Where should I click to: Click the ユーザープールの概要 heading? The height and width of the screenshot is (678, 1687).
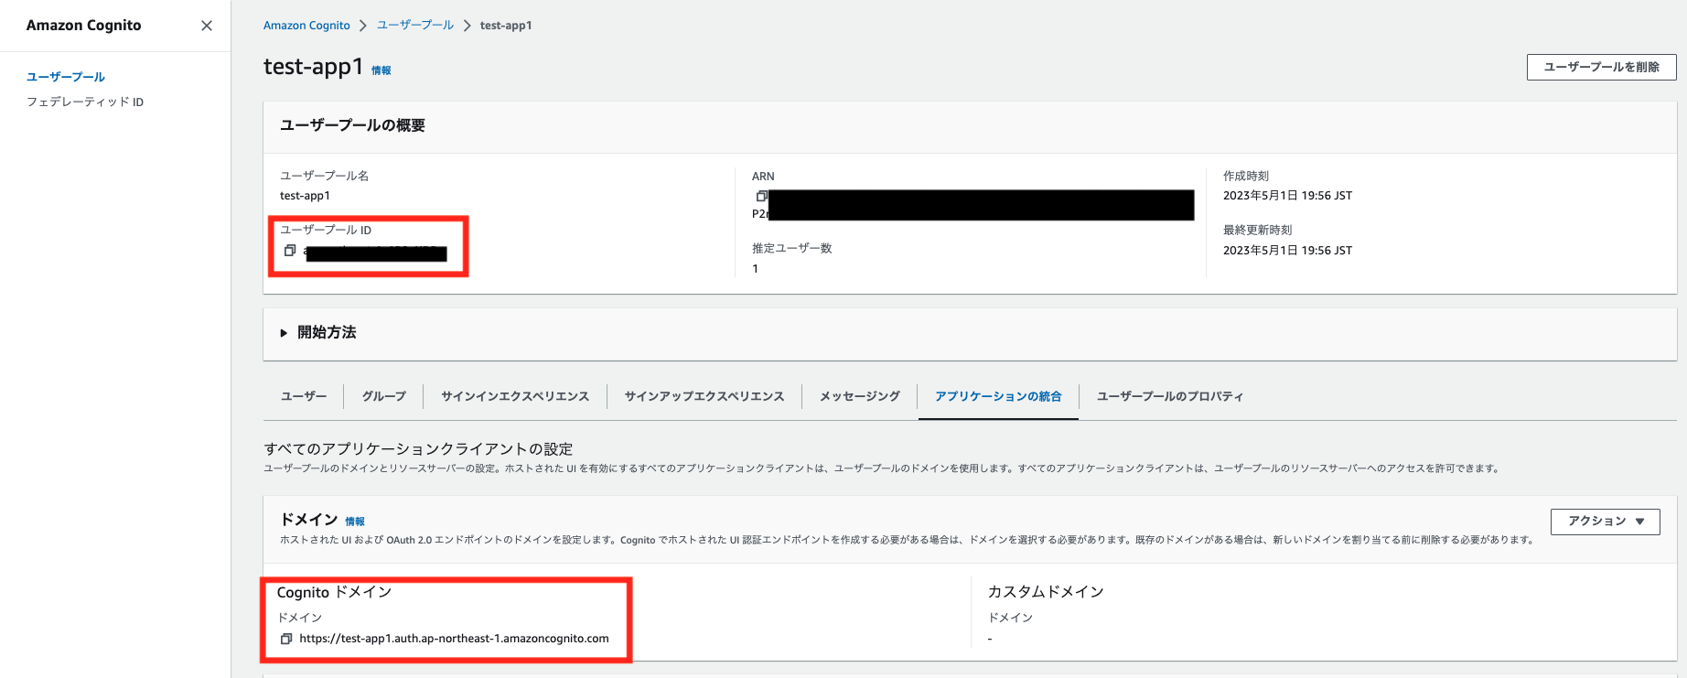pos(352,125)
